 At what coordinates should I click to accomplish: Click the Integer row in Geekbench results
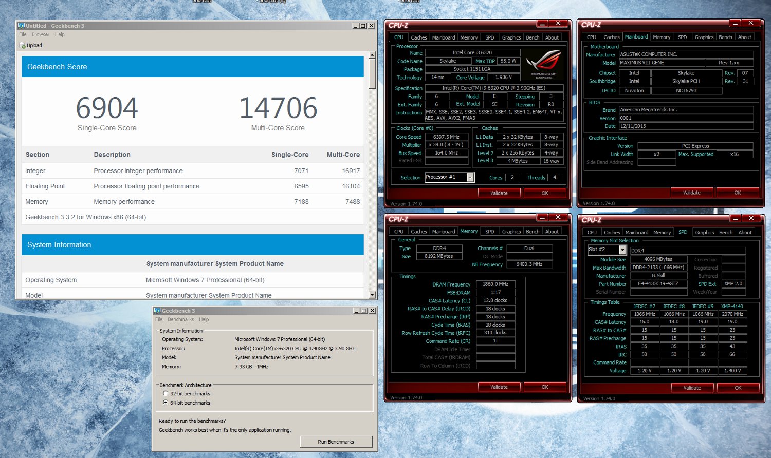point(193,171)
